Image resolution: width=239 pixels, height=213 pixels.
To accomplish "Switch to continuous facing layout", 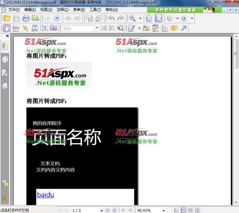I will click(190, 210).
